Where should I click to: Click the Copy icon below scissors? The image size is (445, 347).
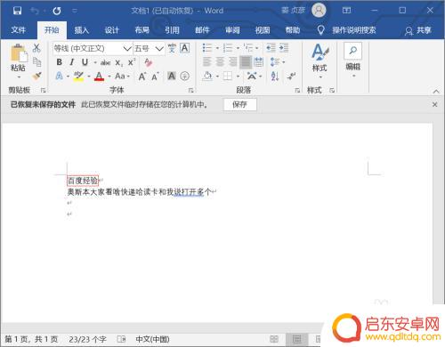[x=36, y=62]
